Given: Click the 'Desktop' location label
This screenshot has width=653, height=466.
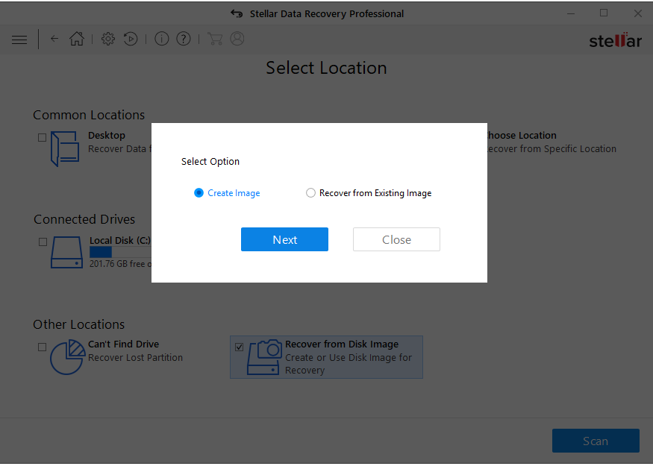Looking at the screenshot, I should point(107,135).
